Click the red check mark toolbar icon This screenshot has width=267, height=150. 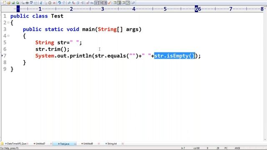tap(109, 3)
